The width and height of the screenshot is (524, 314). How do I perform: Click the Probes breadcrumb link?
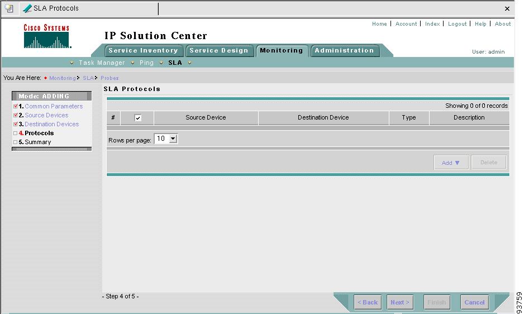109,78
